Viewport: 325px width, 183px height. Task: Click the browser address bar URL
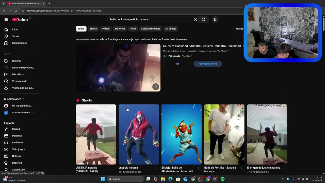click(x=64, y=11)
